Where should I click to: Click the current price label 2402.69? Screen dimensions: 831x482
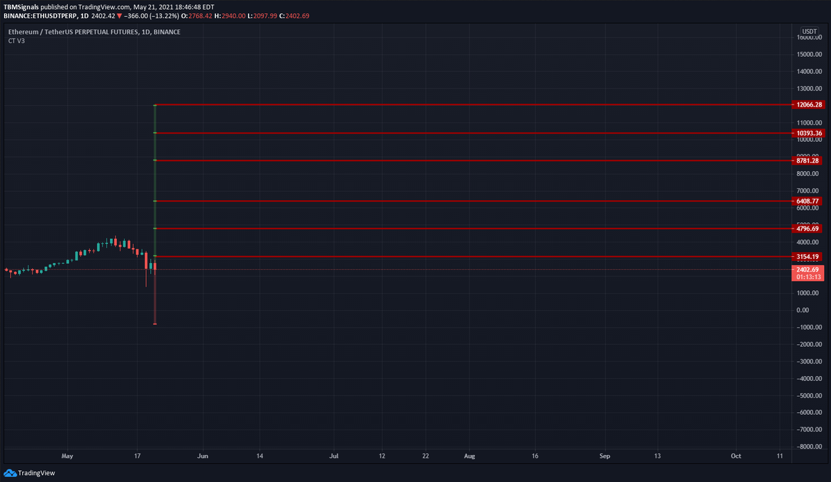[809, 269]
